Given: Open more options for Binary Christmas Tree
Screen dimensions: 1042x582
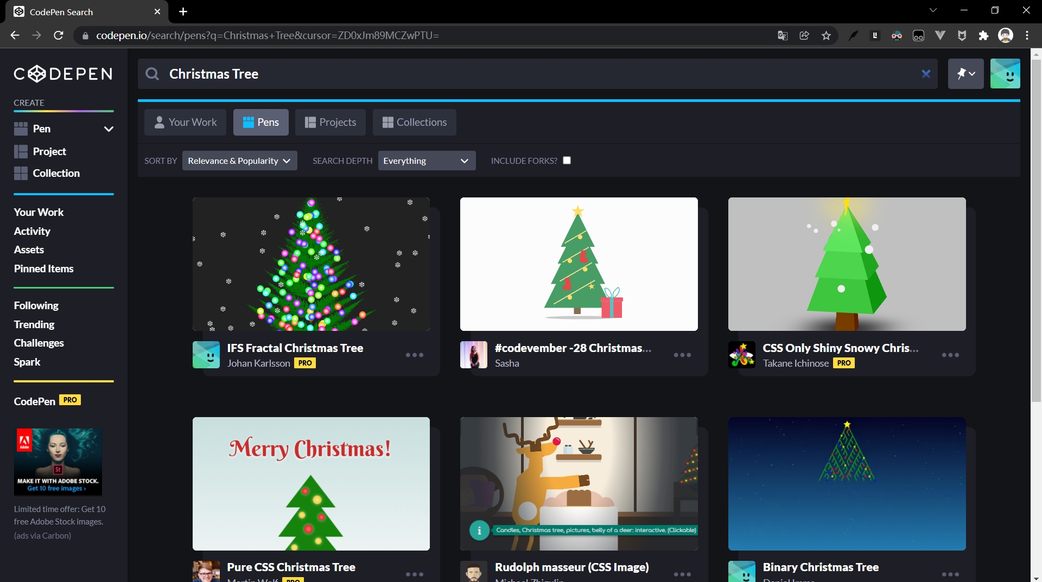Looking at the screenshot, I should [950, 574].
